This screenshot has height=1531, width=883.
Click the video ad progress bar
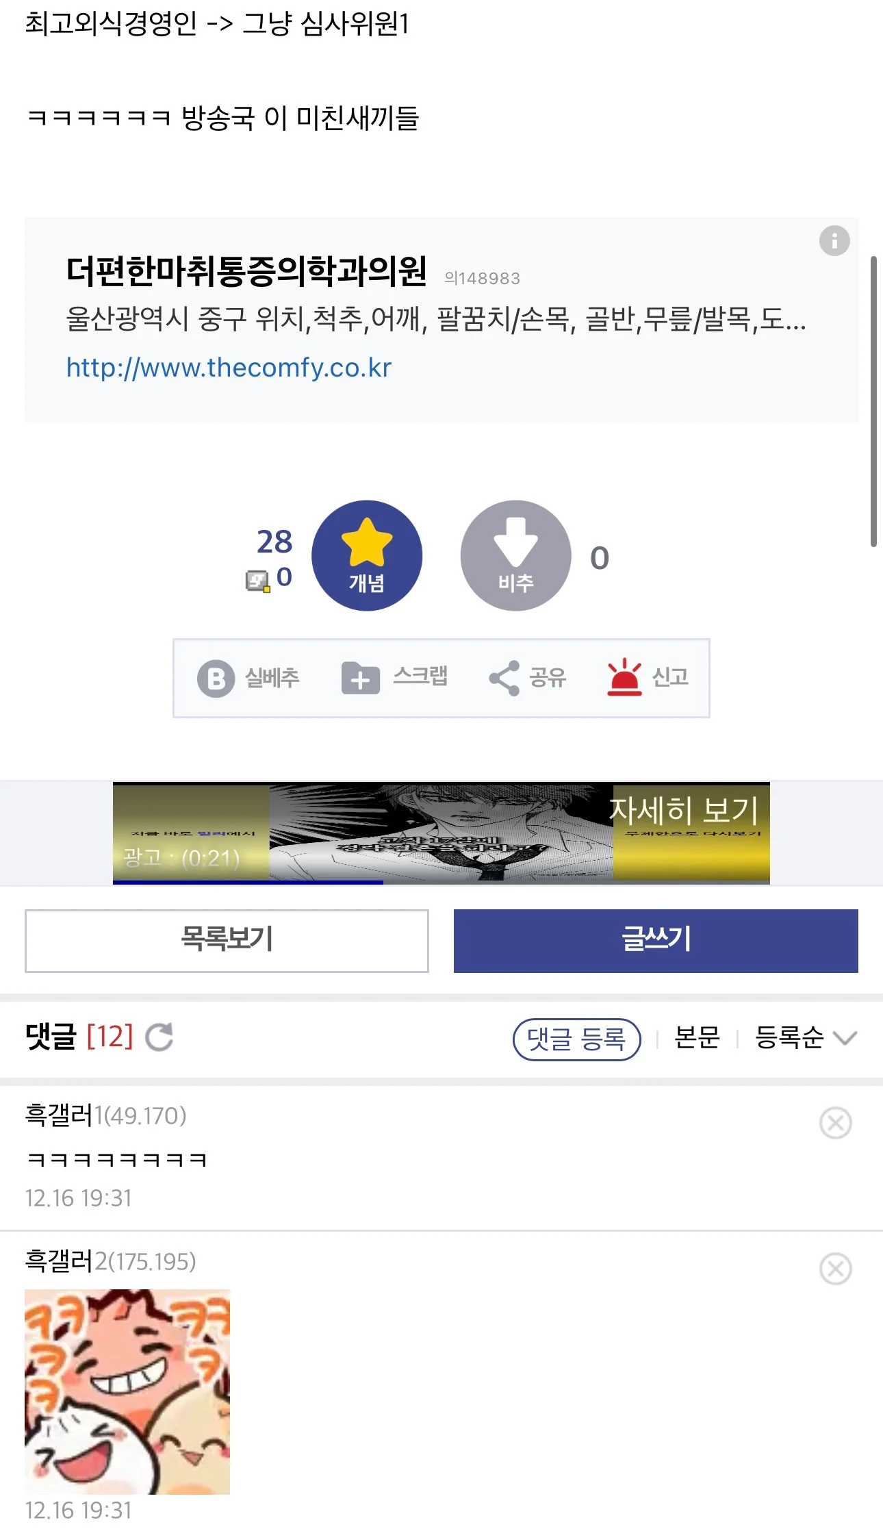(441, 882)
